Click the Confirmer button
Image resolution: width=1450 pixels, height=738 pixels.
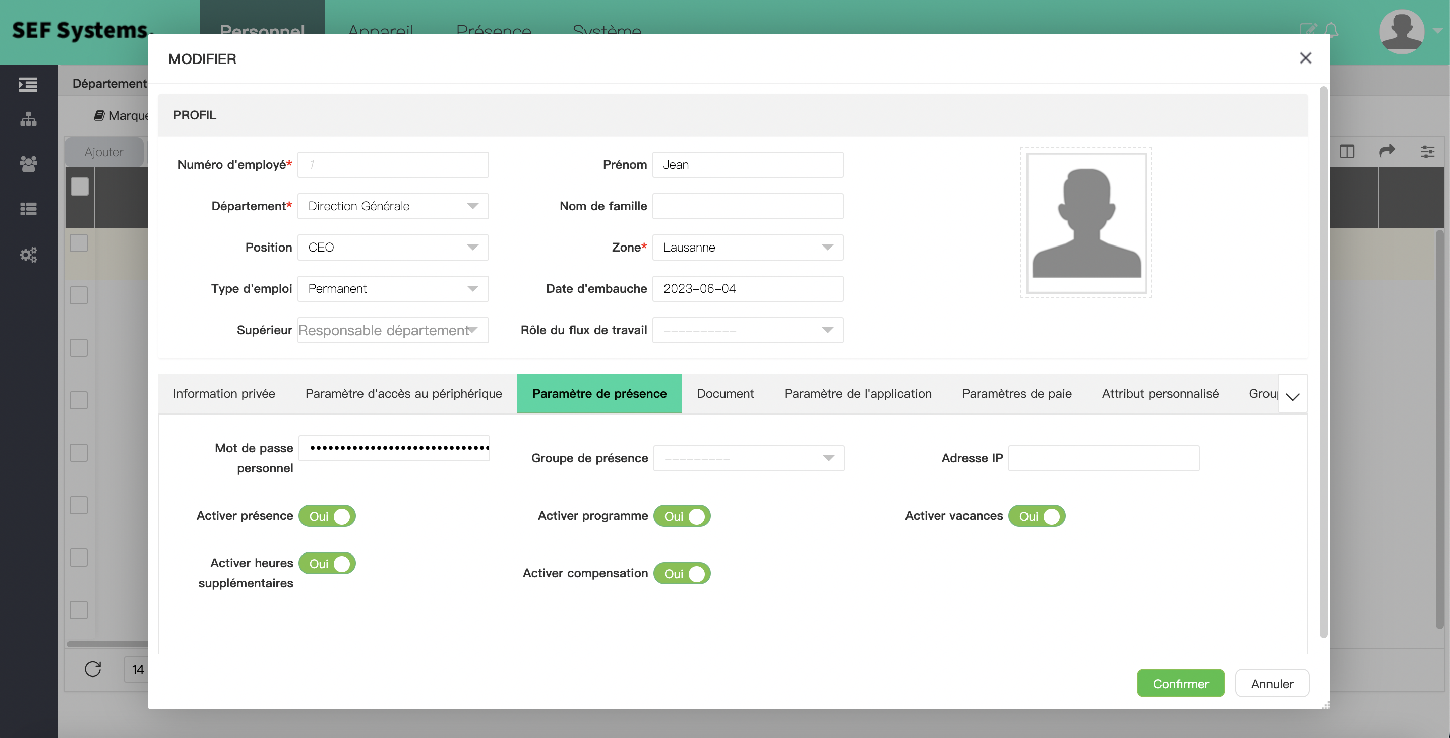click(1180, 683)
